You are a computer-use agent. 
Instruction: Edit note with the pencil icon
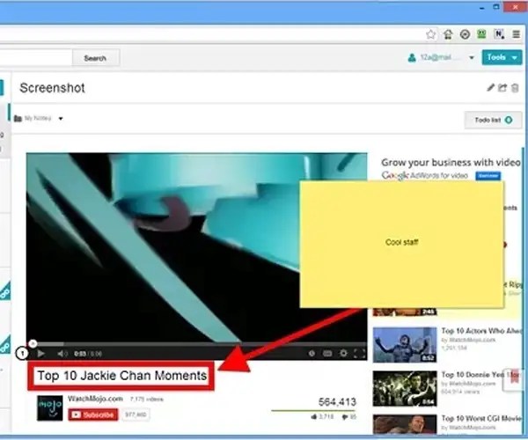491,87
